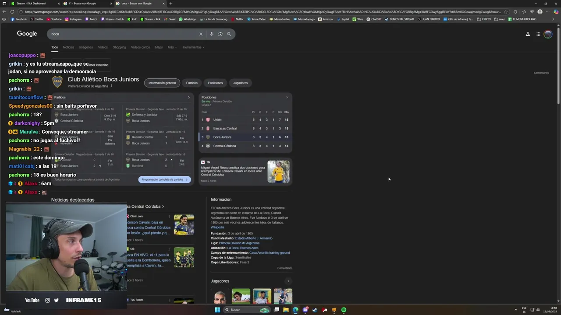561x315 pixels.
Task: Expand the Partidos card chevron
Action: coord(189,98)
